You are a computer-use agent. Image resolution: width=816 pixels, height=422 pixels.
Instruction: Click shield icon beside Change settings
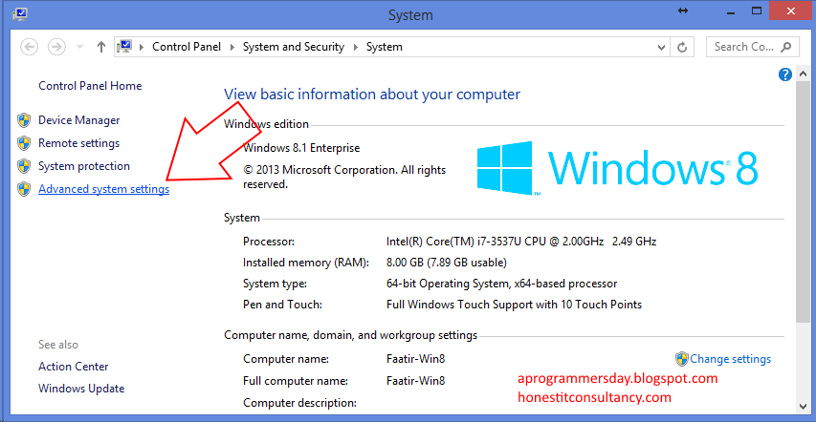pyautogui.click(x=682, y=359)
